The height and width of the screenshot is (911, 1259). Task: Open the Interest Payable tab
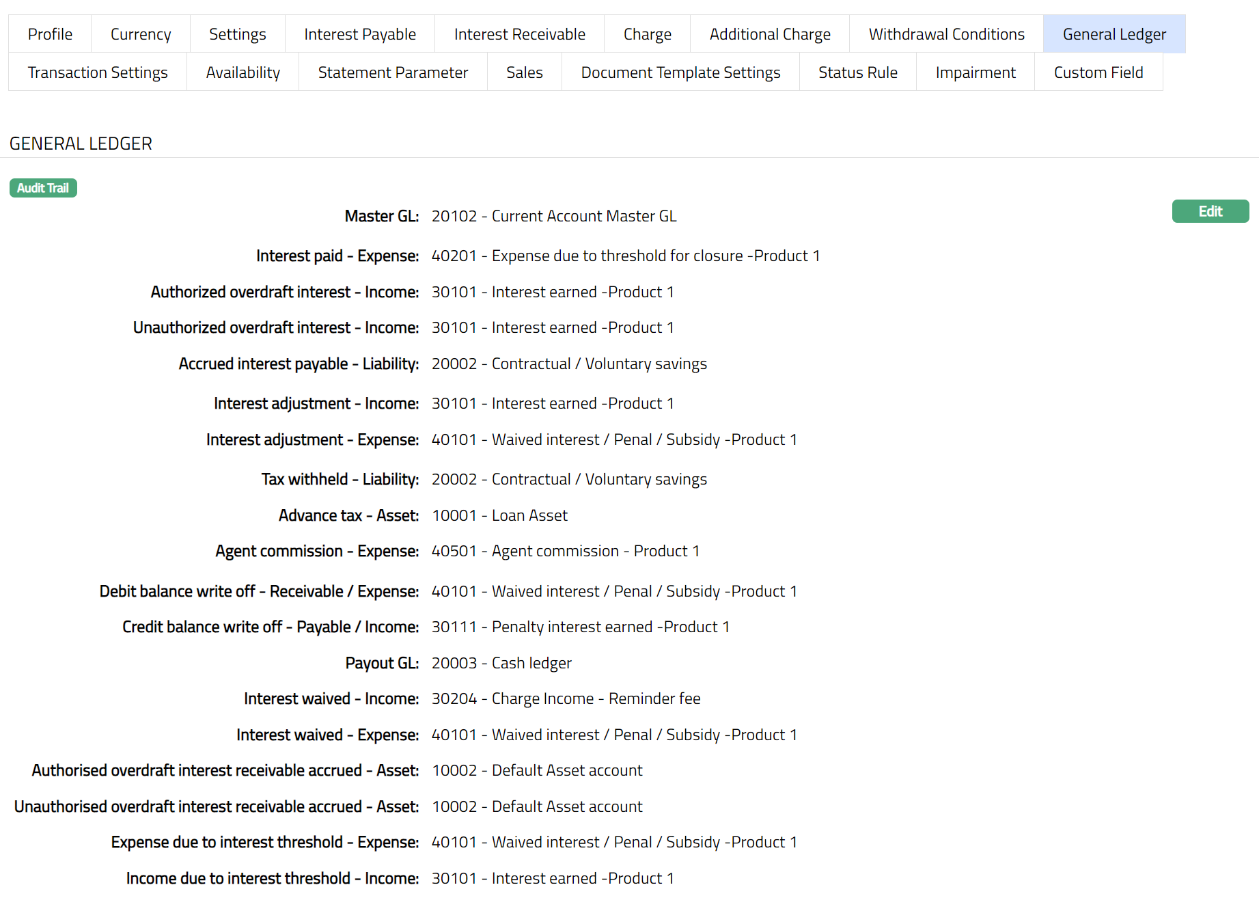pos(360,34)
